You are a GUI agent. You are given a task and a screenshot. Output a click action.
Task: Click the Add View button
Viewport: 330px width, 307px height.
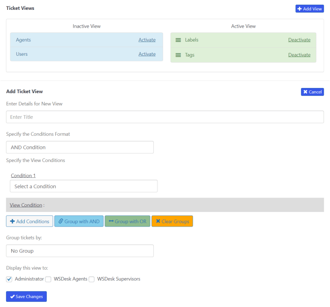tap(309, 9)
